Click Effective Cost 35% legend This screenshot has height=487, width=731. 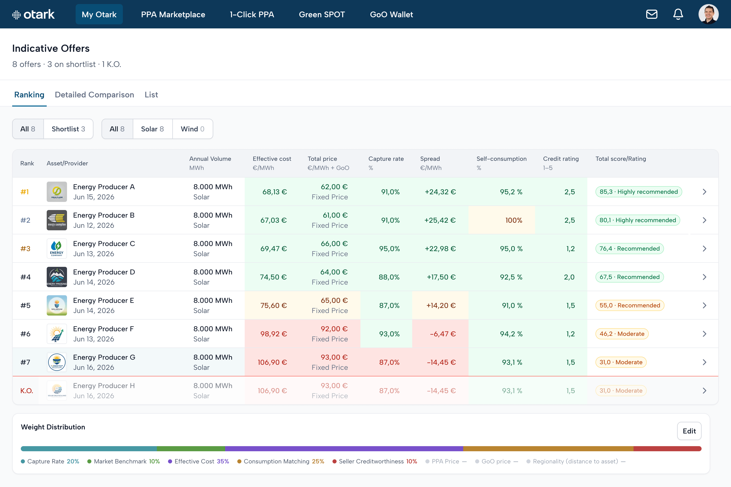(x=198, y=461)
